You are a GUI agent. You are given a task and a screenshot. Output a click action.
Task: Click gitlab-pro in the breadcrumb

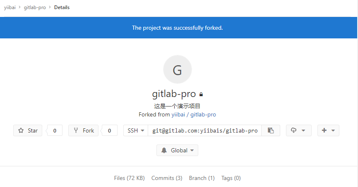(35, 7)
